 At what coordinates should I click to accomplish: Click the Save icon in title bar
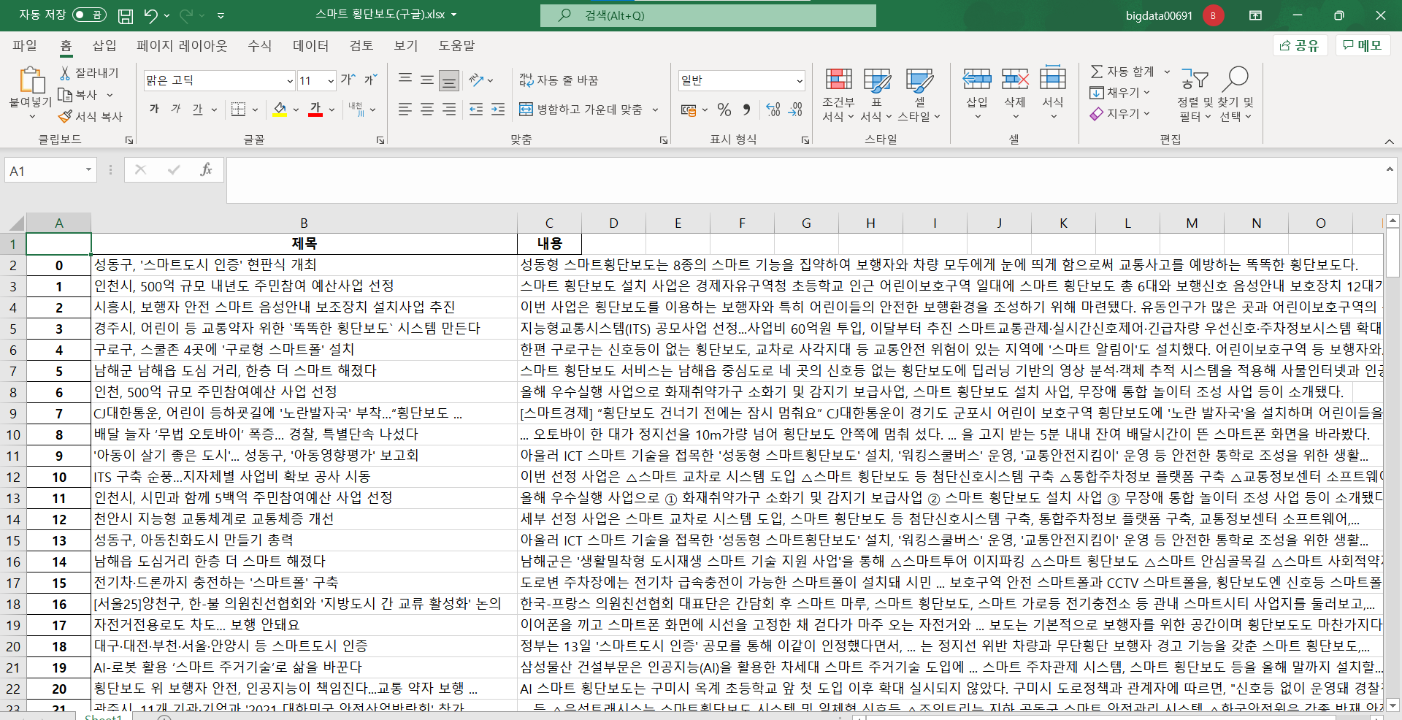[126, 15]
